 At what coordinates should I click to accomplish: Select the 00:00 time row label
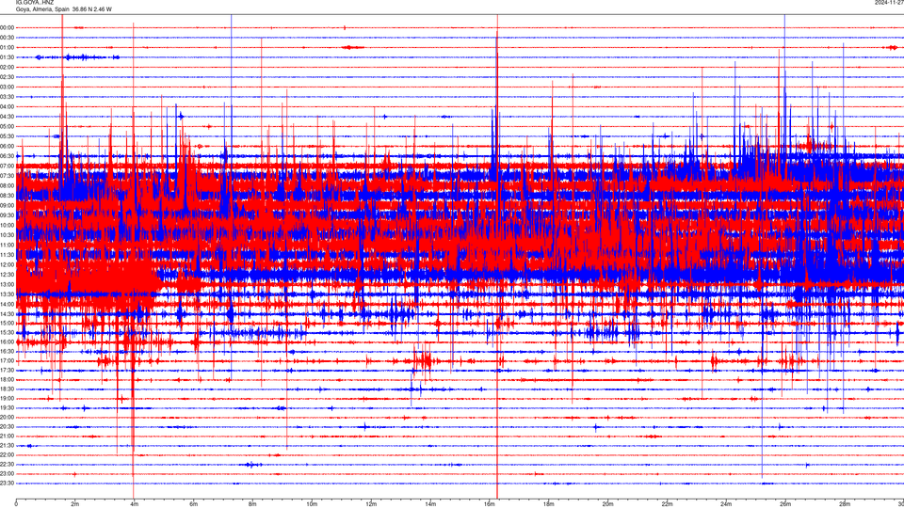pos(7,27)
